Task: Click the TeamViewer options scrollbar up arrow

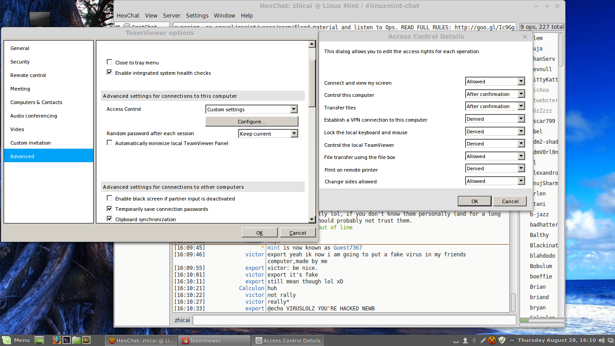Action: [x=312, y=44]
